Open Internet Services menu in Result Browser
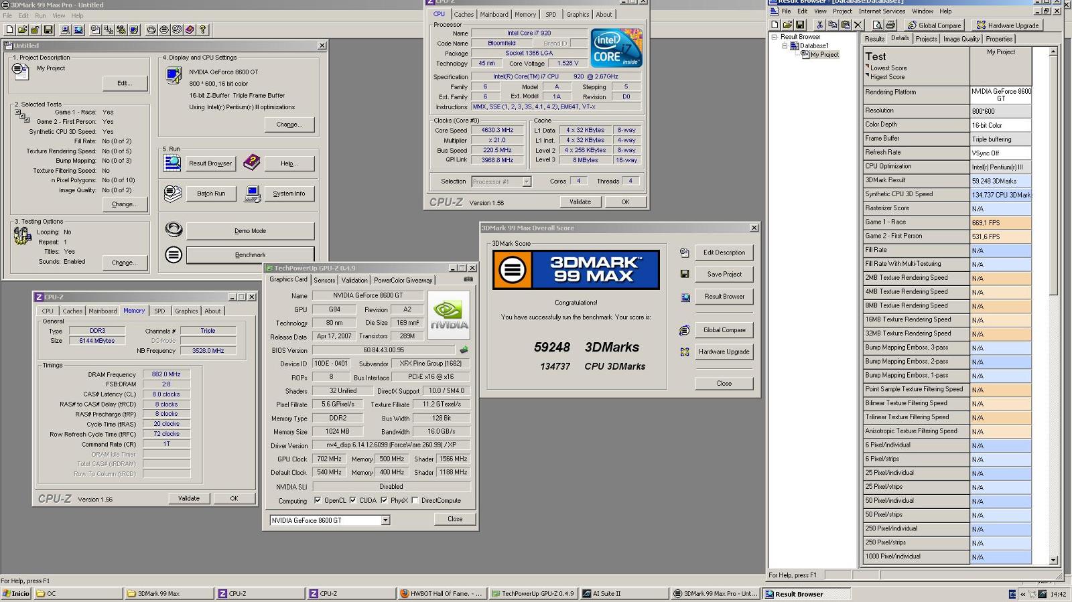Viewport: 1072px width, 602px height. point(882,11)
